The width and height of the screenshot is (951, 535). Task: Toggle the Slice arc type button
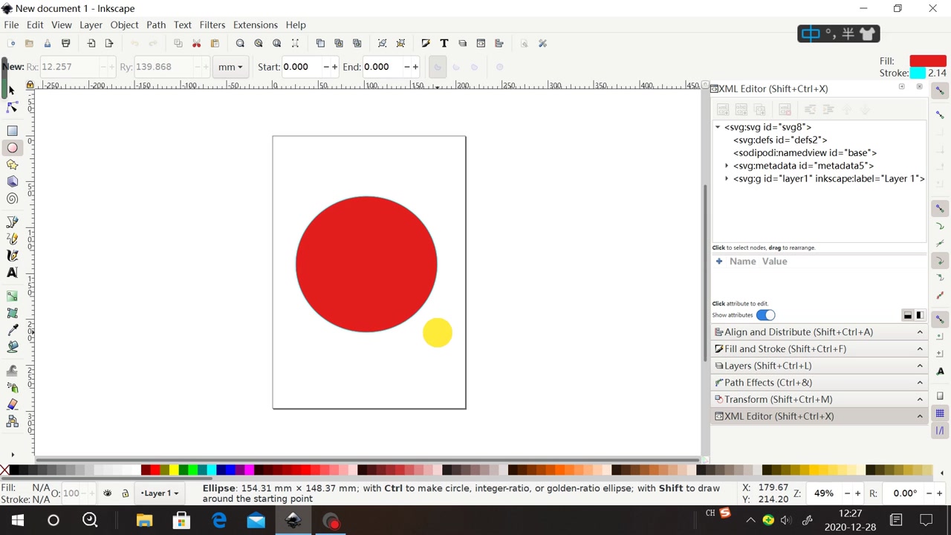tap(437, 68)
